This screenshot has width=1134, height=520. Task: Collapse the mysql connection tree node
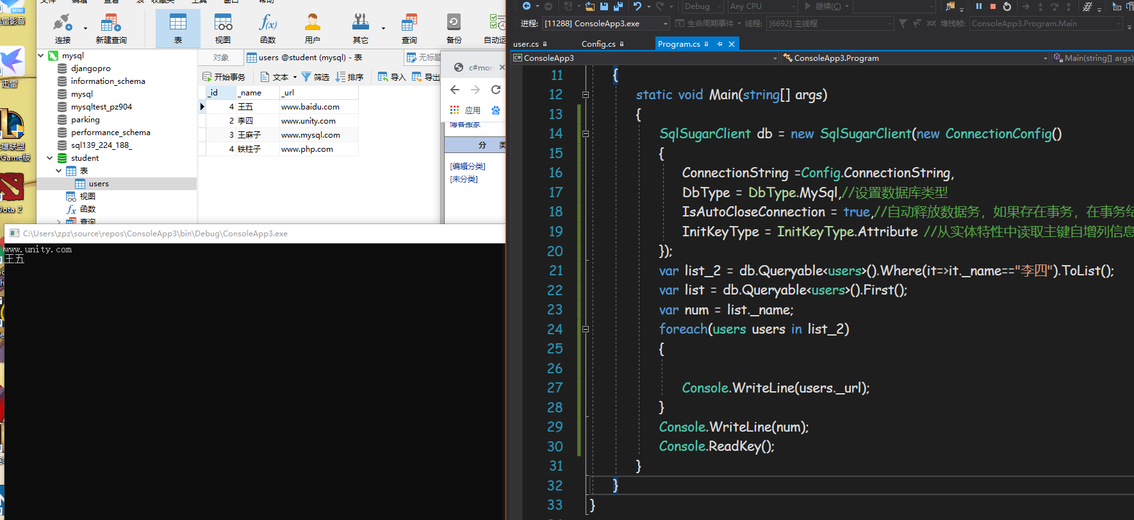tap(41, 56)
